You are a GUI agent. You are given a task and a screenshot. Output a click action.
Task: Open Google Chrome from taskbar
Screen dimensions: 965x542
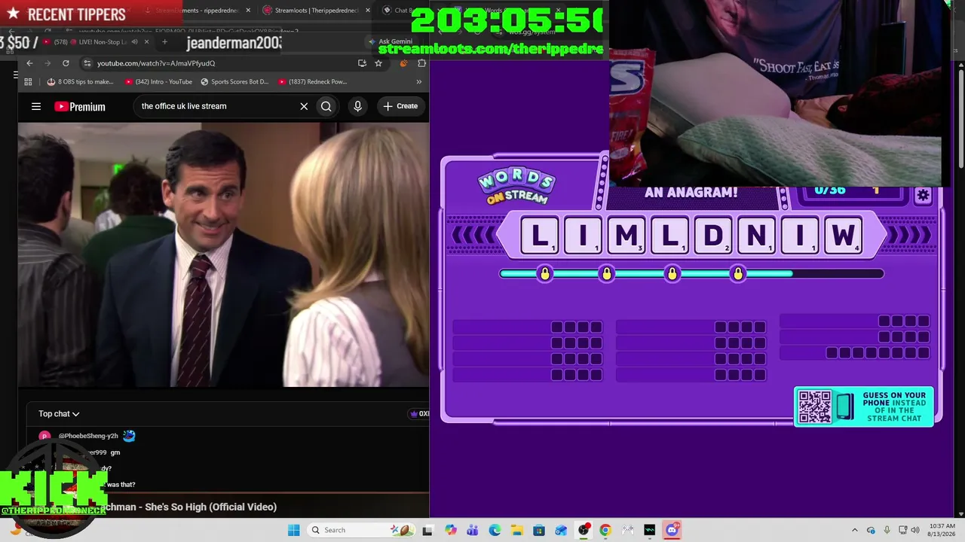[x=605, y=530]
